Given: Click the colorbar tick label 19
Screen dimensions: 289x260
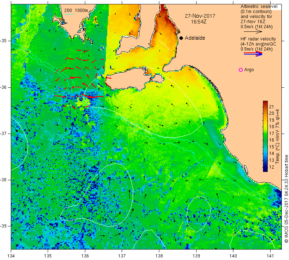Looking at the screenshot, I should point(272,120).
